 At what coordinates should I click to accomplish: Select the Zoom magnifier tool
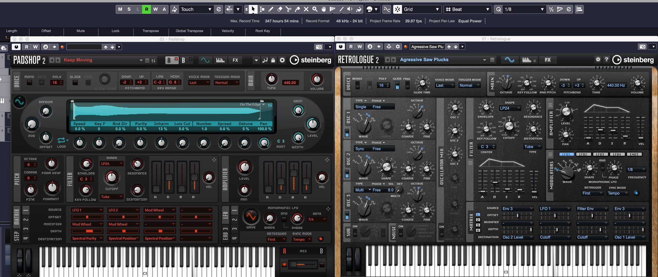[x=315, y=9]
